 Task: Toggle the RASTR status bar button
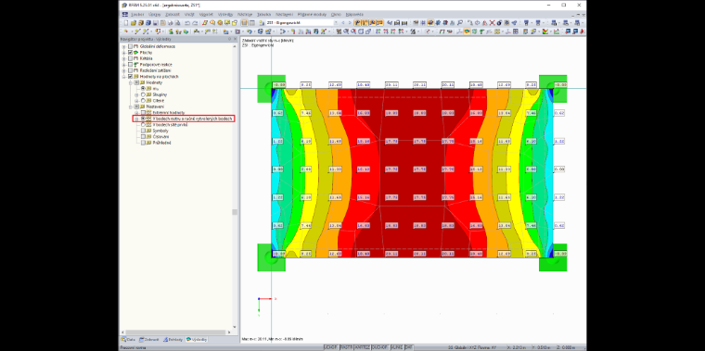pos(346,347)
